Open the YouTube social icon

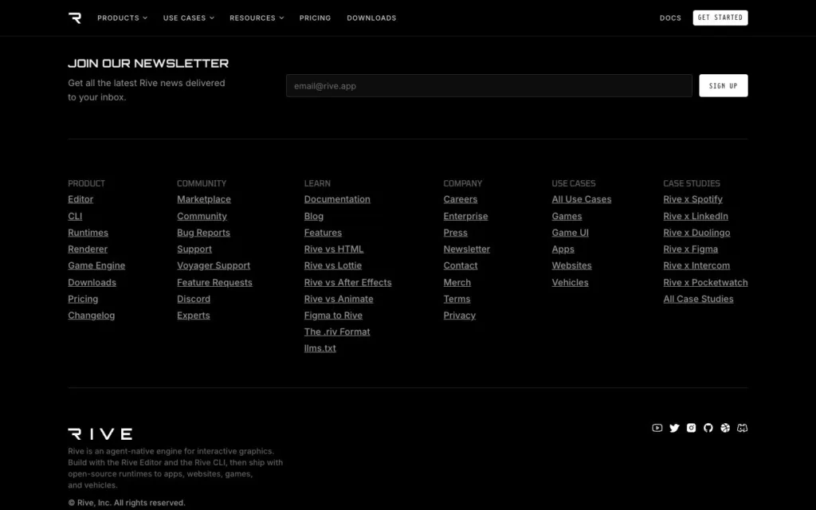[657, 428]
